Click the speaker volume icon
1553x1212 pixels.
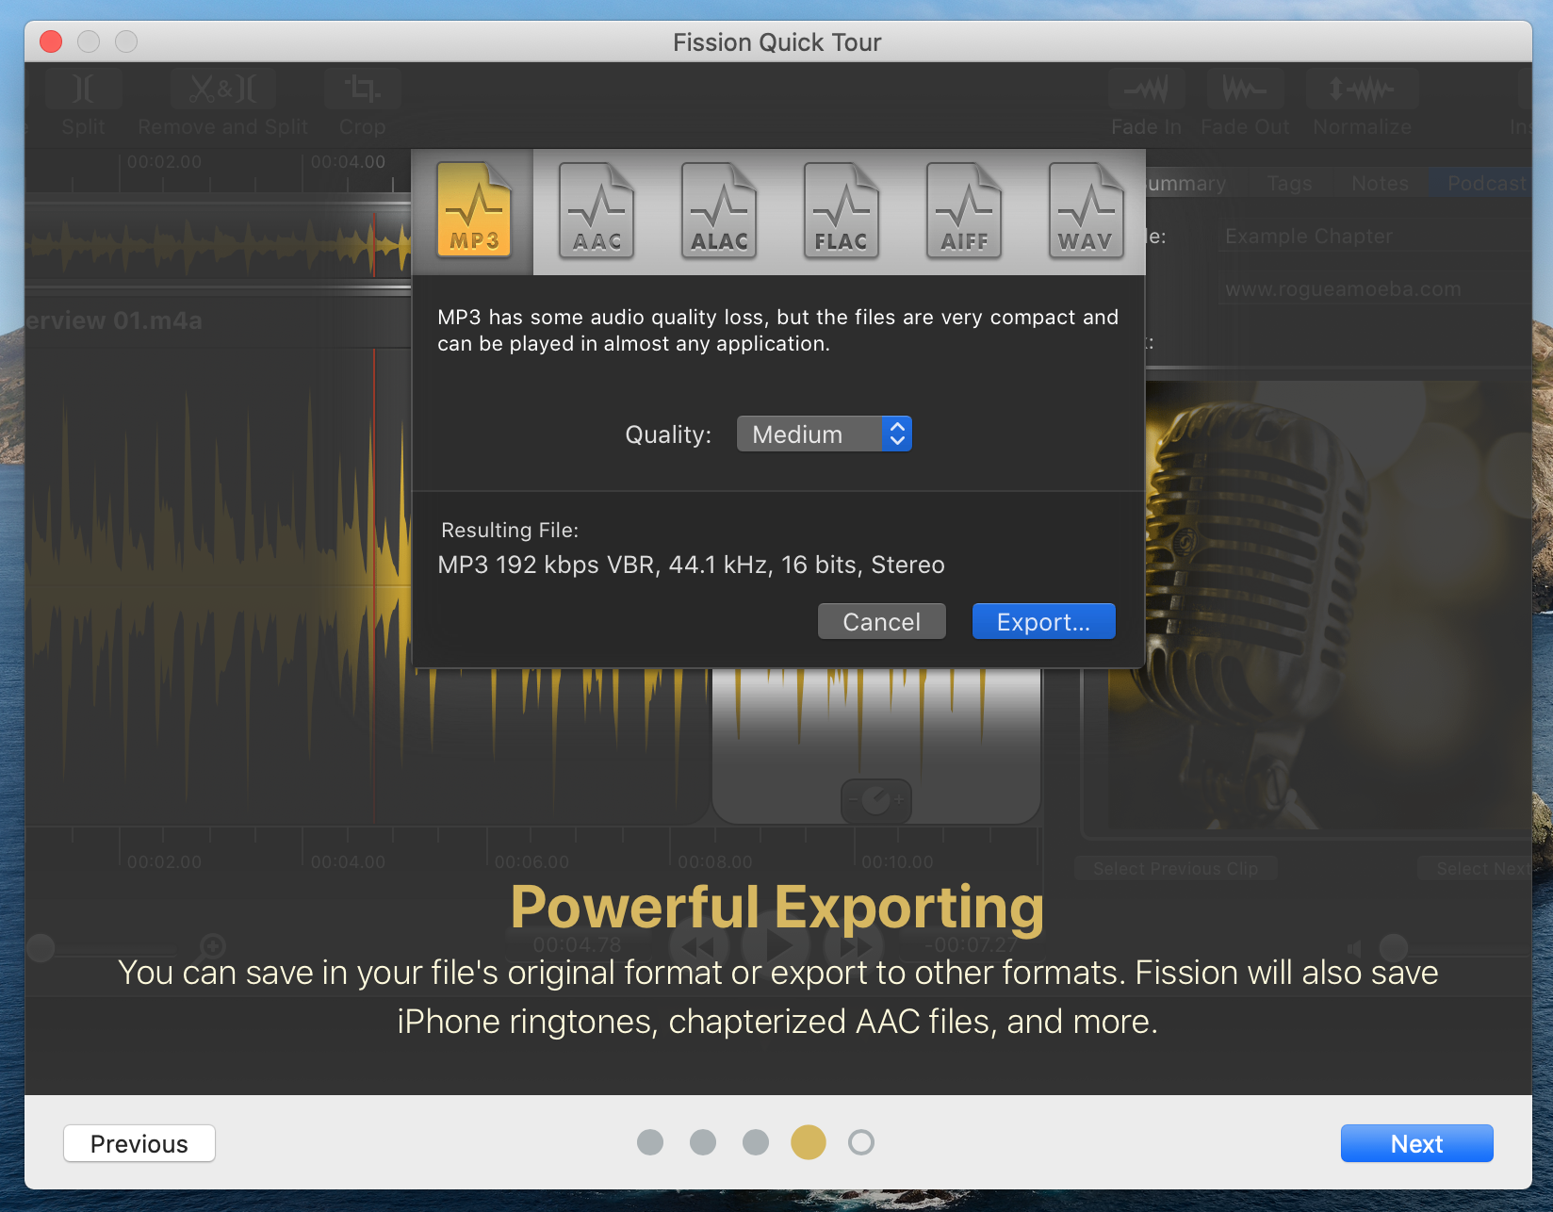(x=1355, y=948)
